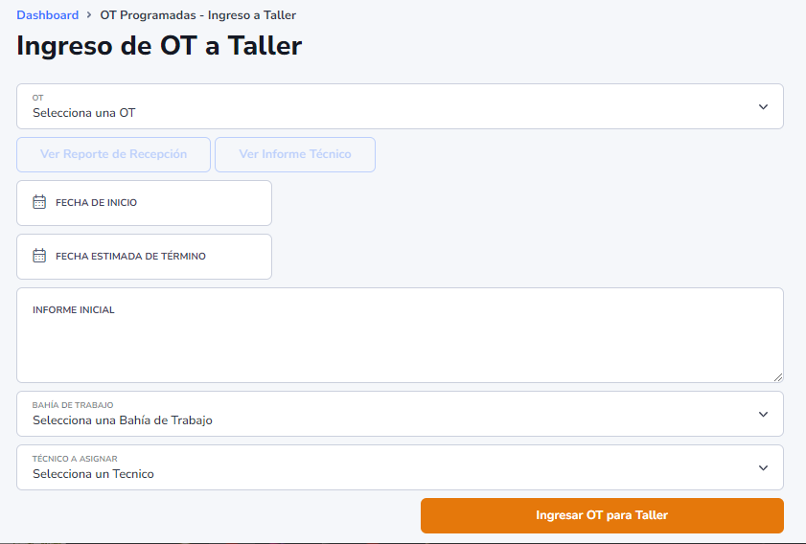The image size is (806, 544).
Task: Expand the OT selector using its chevron arrow
Action: pyautogui.click(x=763, y=107)
